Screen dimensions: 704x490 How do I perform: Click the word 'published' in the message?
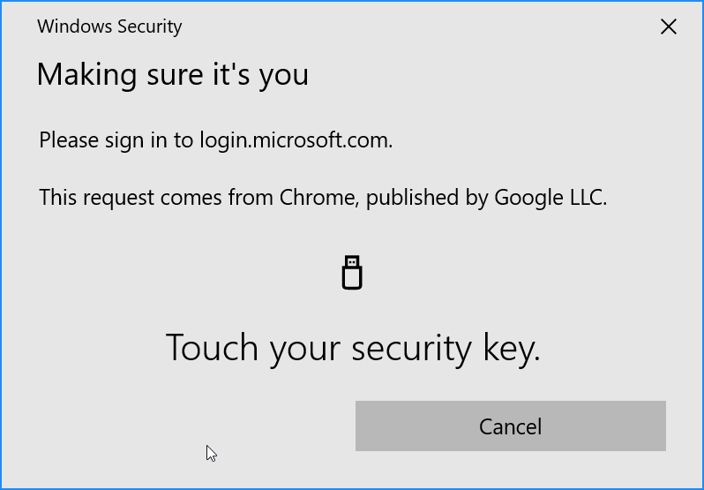click(x=411, y=197)
